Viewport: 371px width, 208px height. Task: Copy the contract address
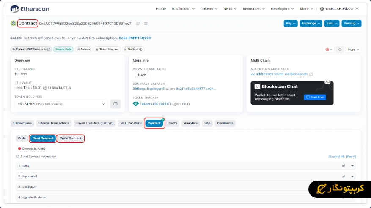pos(138,24)
